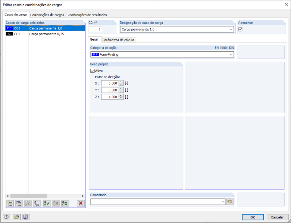The width and height of the screenshot is (291, 223).
Task: Create a new load case
Action: tap(10, 203)
